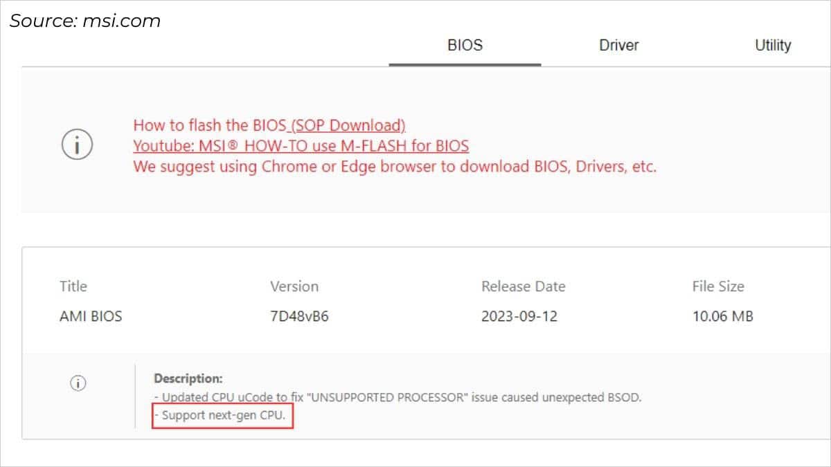Open the How to flash the BIOS link
Viewport: 831px width, 467px height.
point(269,125)
